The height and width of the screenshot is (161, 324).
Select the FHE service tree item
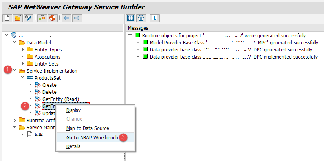click(38, 134)
